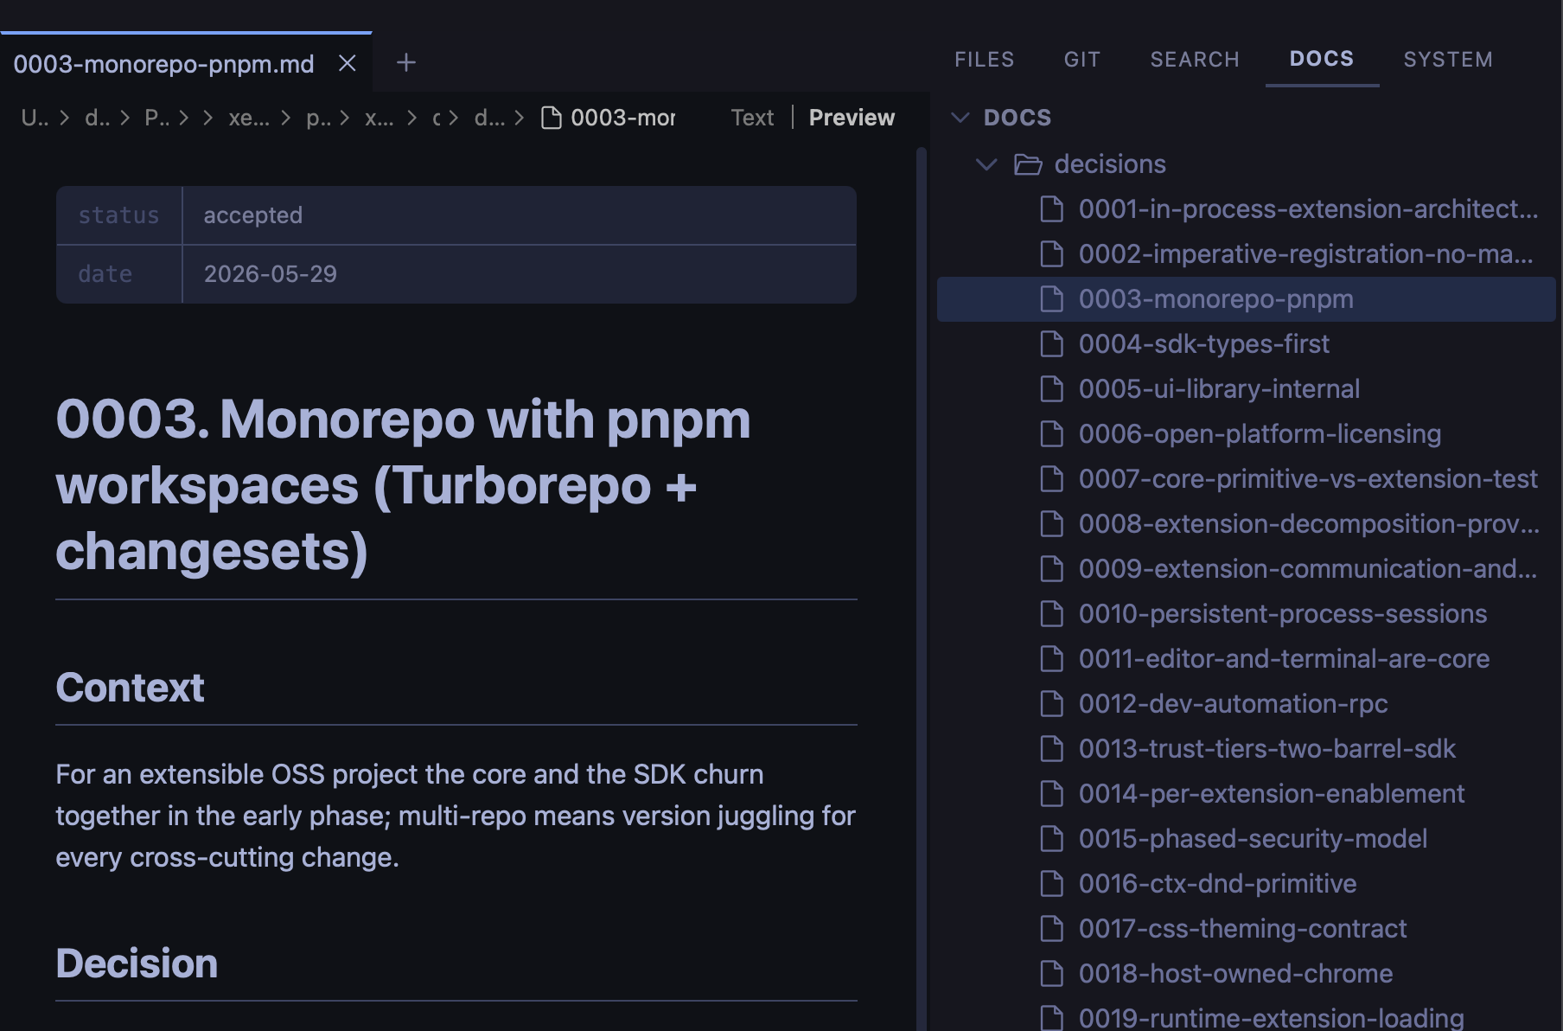1563x1031 pixels.
Task: Switch to Preview view mode
Action: point(852,118)
